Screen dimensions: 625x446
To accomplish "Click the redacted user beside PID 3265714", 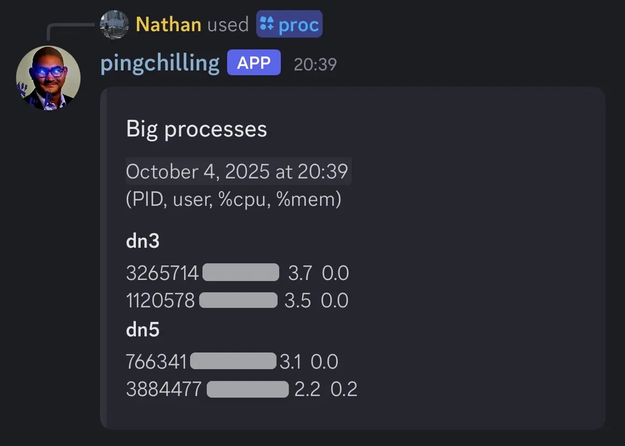I will (x=241, y=272).
